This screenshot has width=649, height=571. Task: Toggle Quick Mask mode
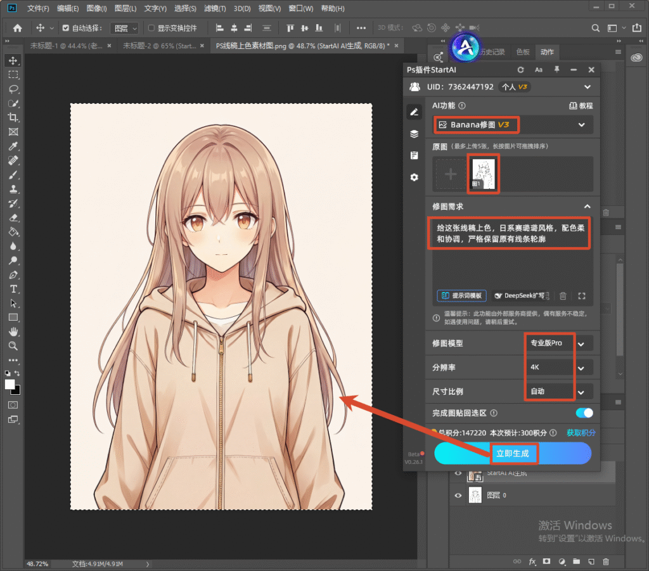(13, 405)
